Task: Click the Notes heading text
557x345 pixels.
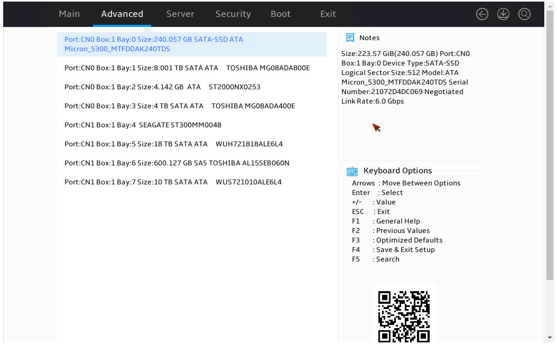Action: pos(369,38)
